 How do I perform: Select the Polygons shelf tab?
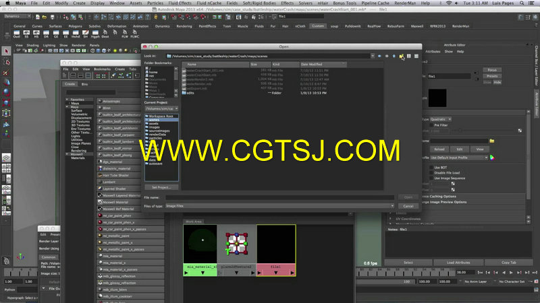click(x=75, y=26)
